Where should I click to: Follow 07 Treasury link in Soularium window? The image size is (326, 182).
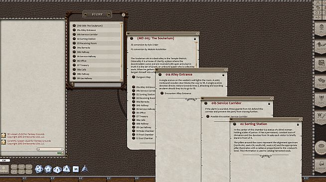coord(134,116)
